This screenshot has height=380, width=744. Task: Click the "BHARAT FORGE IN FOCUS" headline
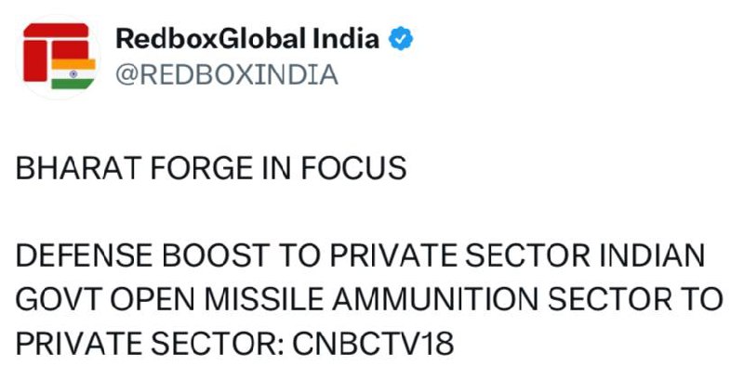coord(211,169)
